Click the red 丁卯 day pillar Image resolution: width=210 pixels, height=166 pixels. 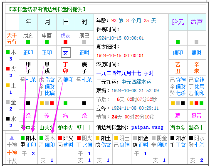(x=66, y=68)
